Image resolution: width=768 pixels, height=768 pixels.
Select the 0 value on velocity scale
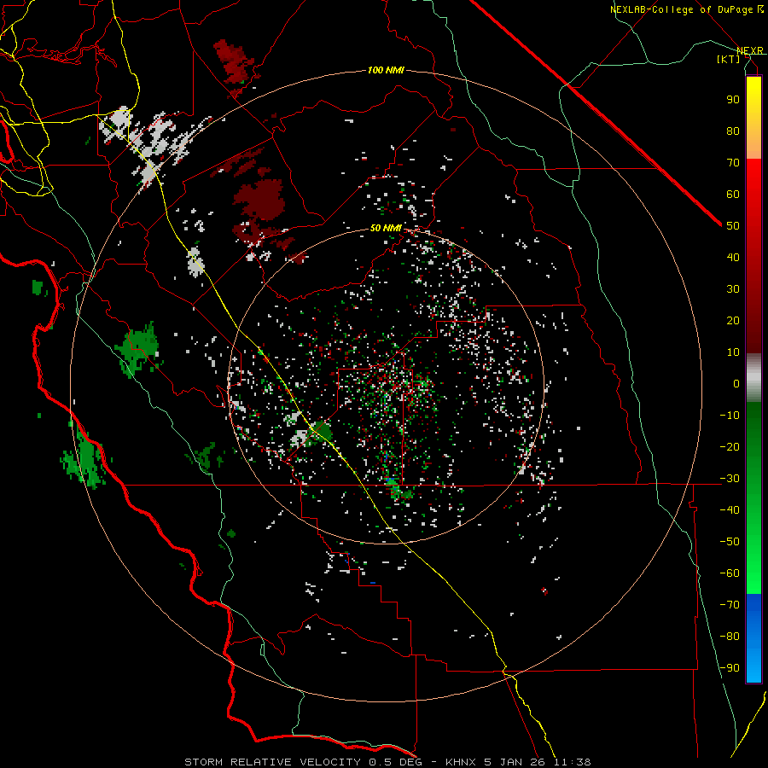[x=736, y=383]
